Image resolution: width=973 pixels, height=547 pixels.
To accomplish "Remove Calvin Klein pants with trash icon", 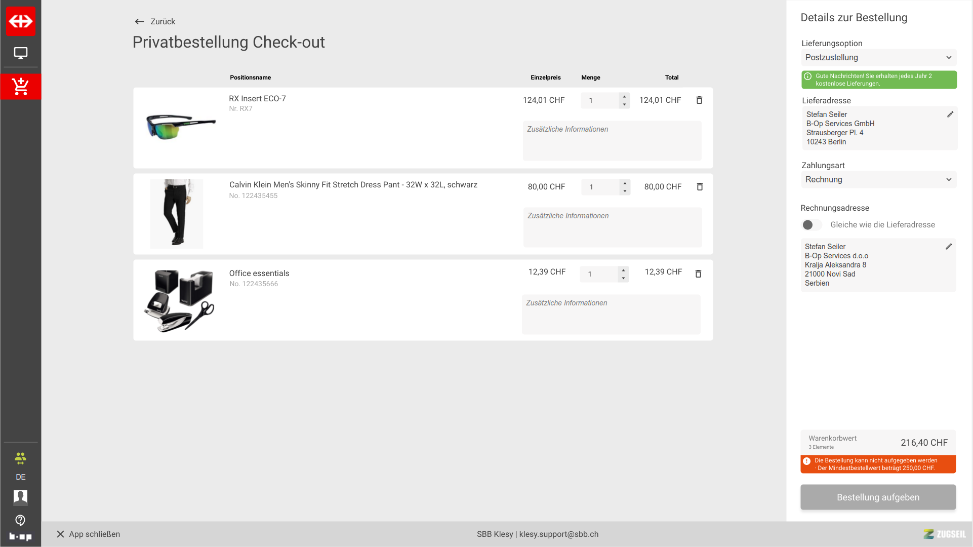I will tap(700, 187).
